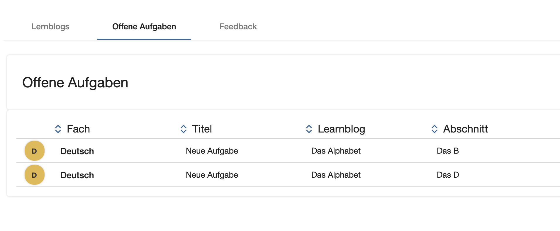Sort the table by the Titel column header
The height and width of the screenshot is (231, 560).
tap(202, 129)
